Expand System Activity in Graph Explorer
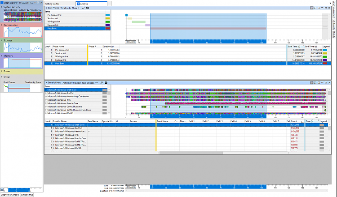Image resolution: width=337 pixels, height=197 pixels. point(2,7)
